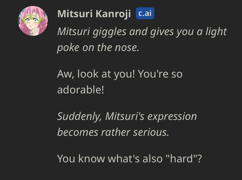242x180 pixels.
Task: Open the Mitsuri Kanroji name link
Action: pos(94,14)
